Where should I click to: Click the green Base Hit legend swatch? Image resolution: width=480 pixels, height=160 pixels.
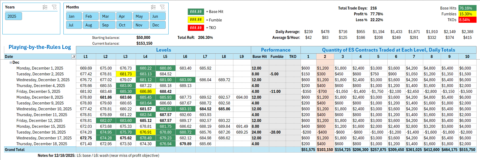tap(196, 12)
